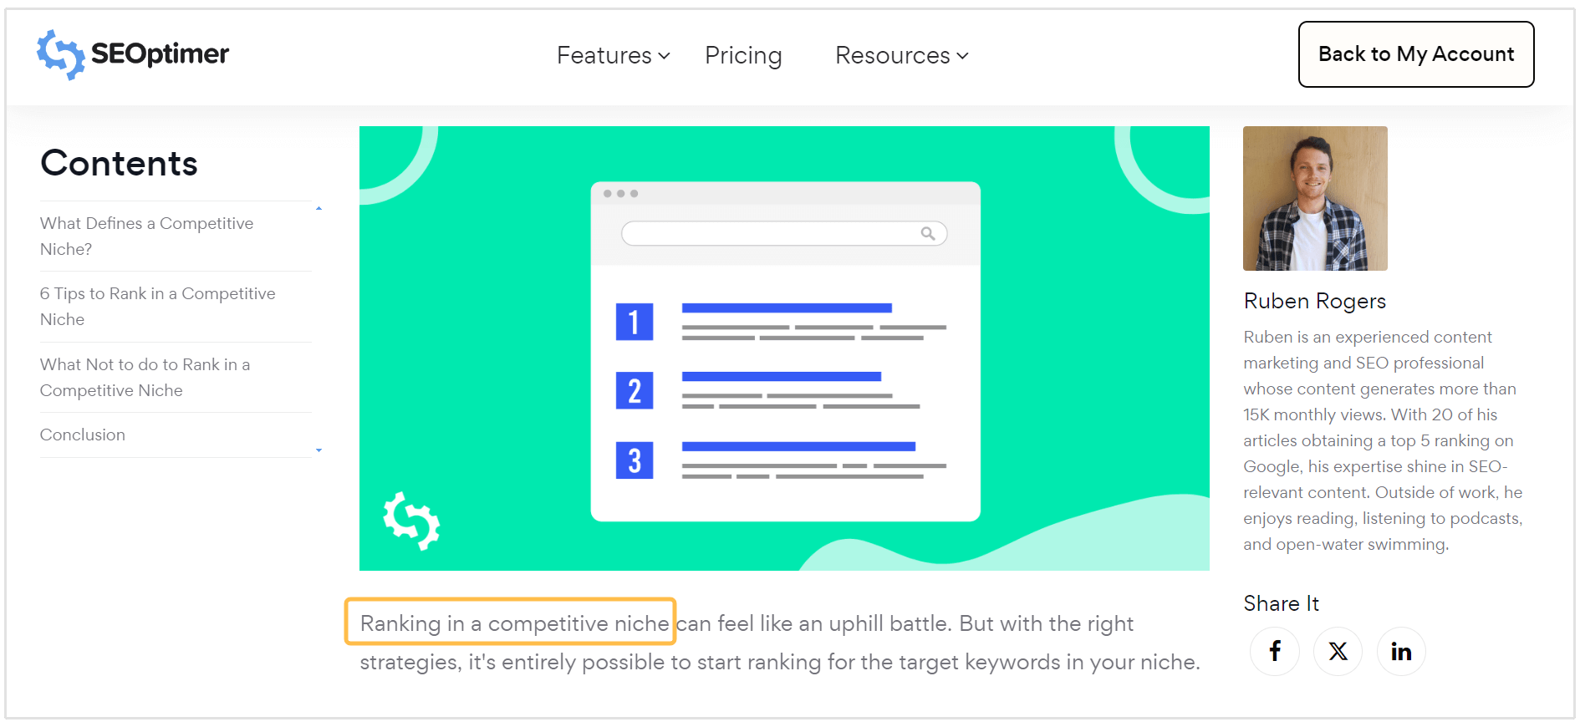1580x727 pixels.
Task: Click Ruben Rogers author photo
Action: pos(1315,198)
